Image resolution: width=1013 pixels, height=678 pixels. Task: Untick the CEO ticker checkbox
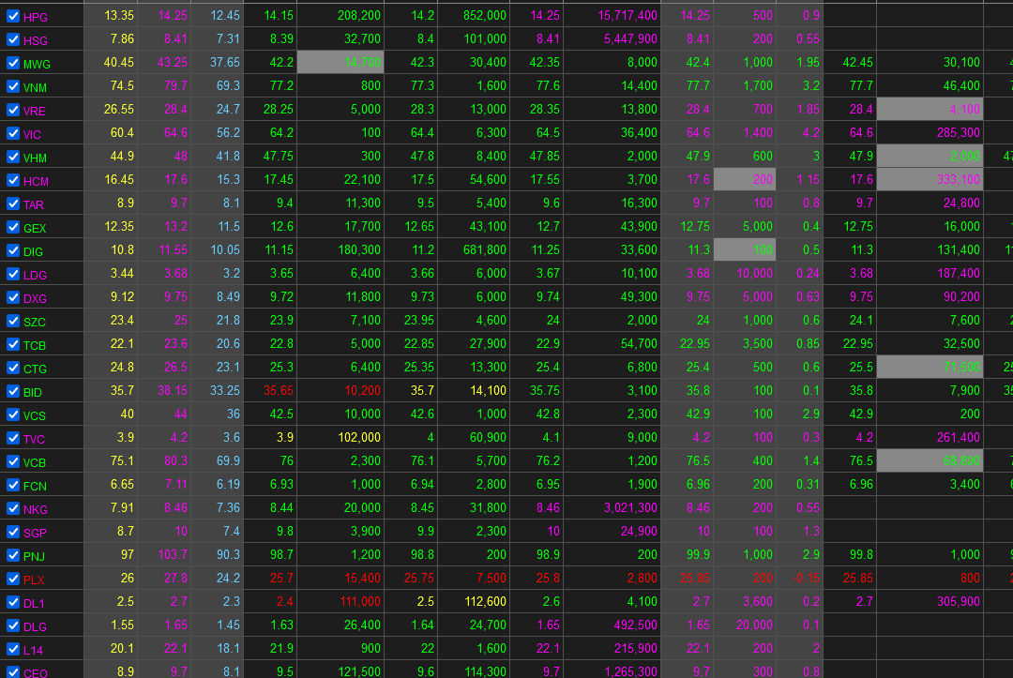[13, 672]
